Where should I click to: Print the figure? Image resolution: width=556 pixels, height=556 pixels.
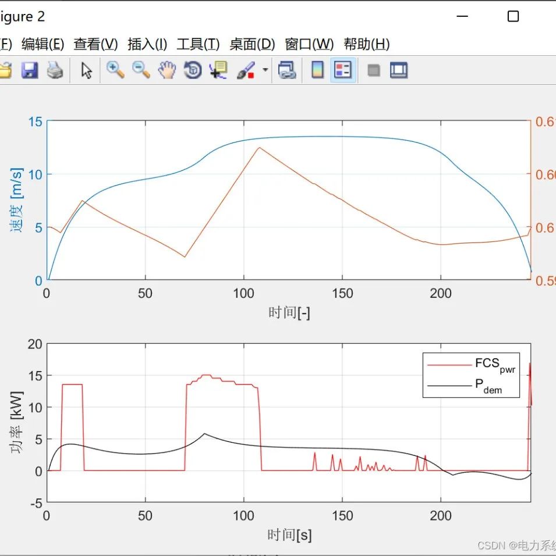click(x=55, y=70)
